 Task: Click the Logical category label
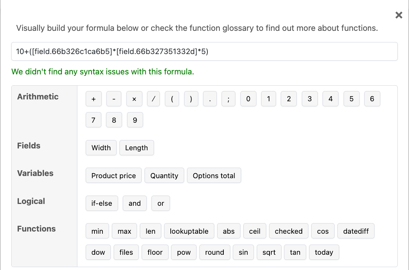click(x=31, y=201)
